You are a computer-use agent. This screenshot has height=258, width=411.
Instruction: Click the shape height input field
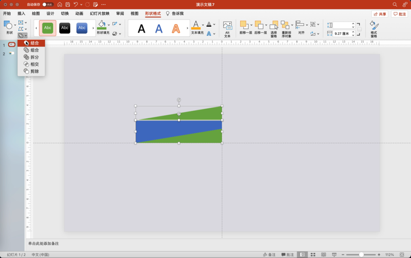coord(342,25)
